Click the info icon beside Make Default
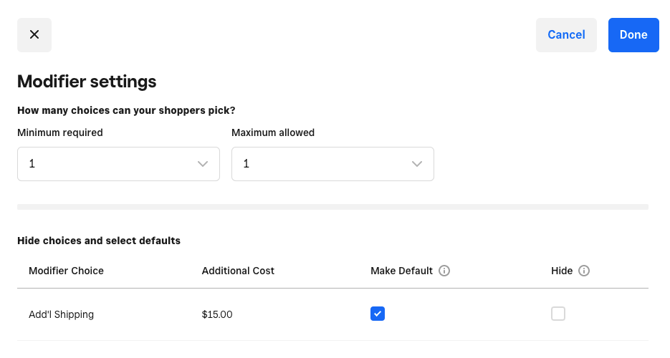 (444, 271)
